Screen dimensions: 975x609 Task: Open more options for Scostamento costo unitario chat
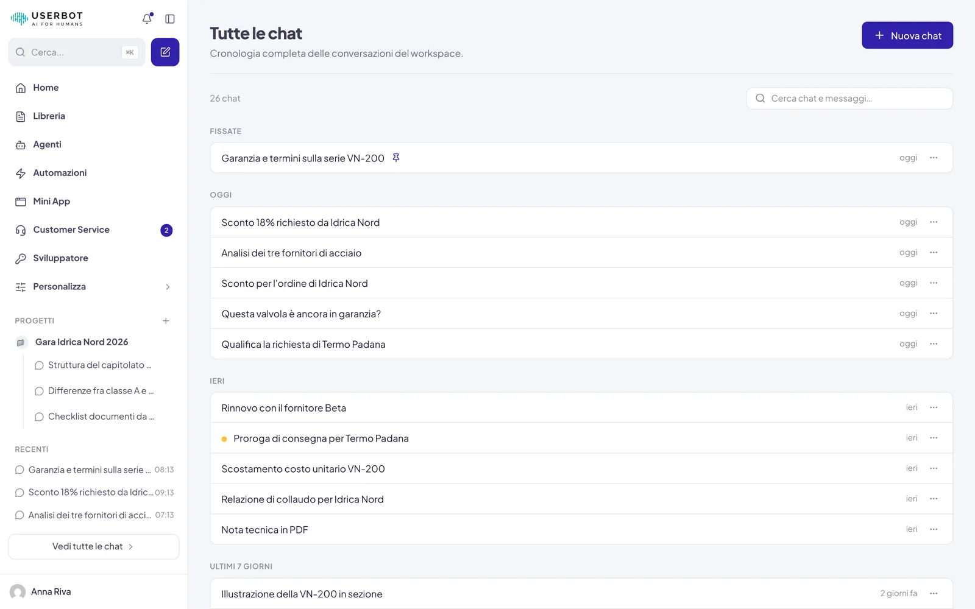[934, 468]
